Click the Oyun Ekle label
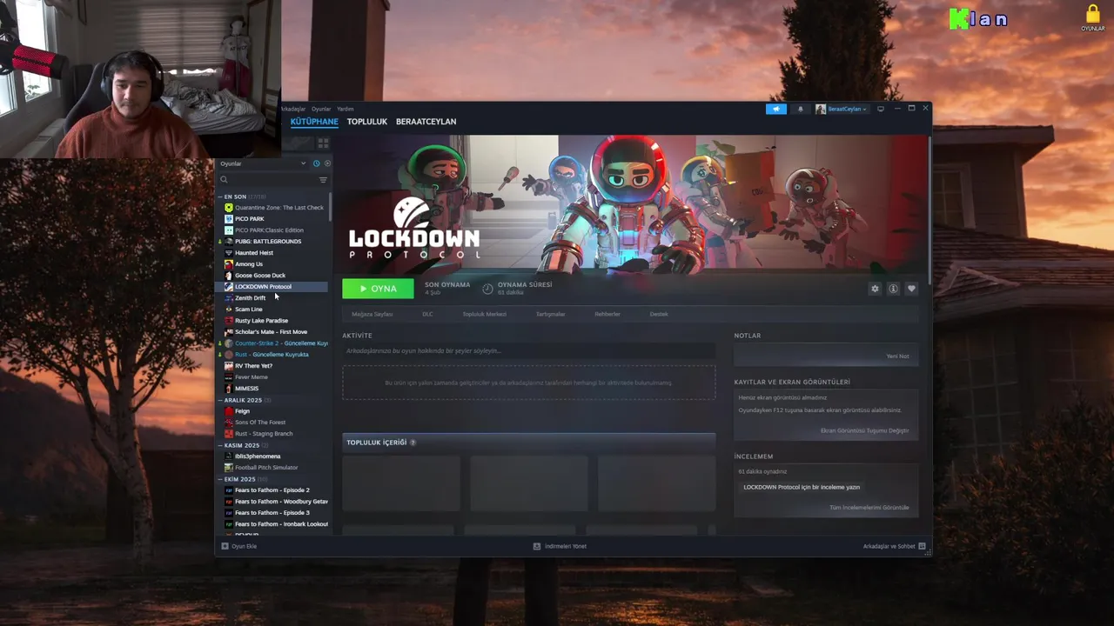 click(x=244, y=546)
